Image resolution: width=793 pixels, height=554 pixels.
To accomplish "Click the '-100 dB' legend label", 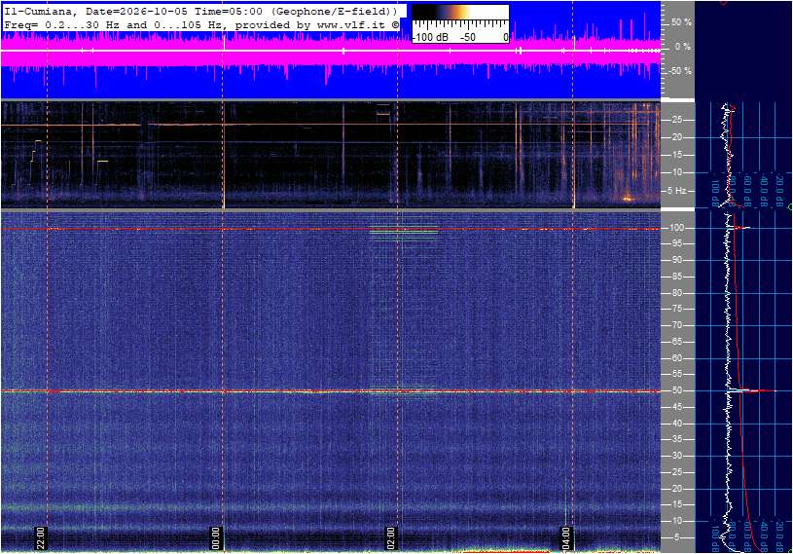I will coord(430,37).
